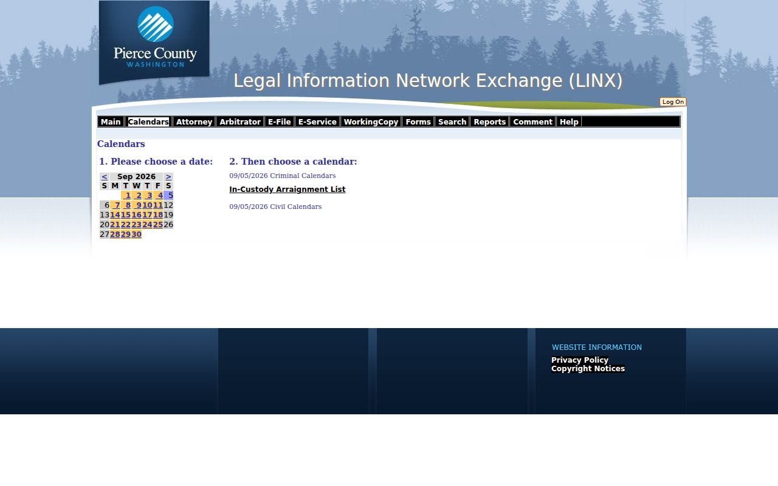Screen dimensions: 778x486
Task: Pick September 14 on the calendar
Action: coord(115,215)
